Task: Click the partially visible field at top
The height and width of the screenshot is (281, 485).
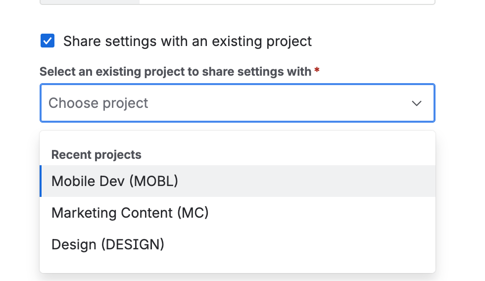Action: click(x=287, y=2)
